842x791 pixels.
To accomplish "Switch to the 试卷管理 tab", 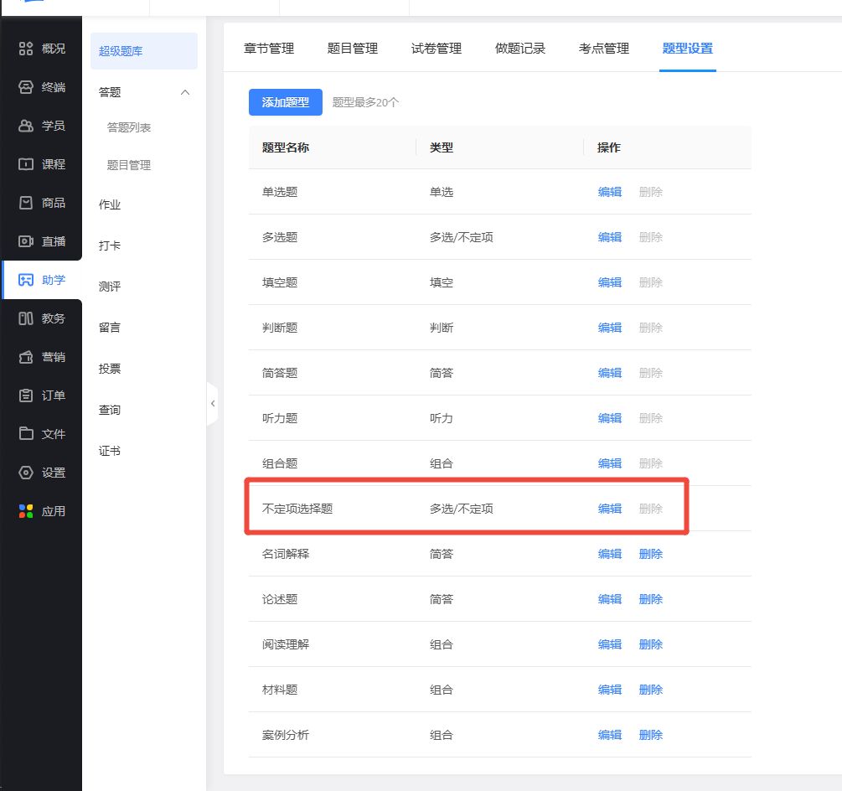I will coord(436,49).
